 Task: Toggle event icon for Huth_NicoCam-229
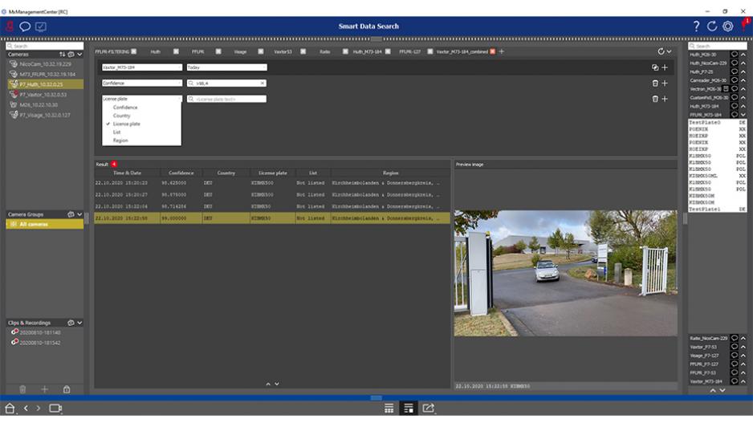click(x=735, y=63)
